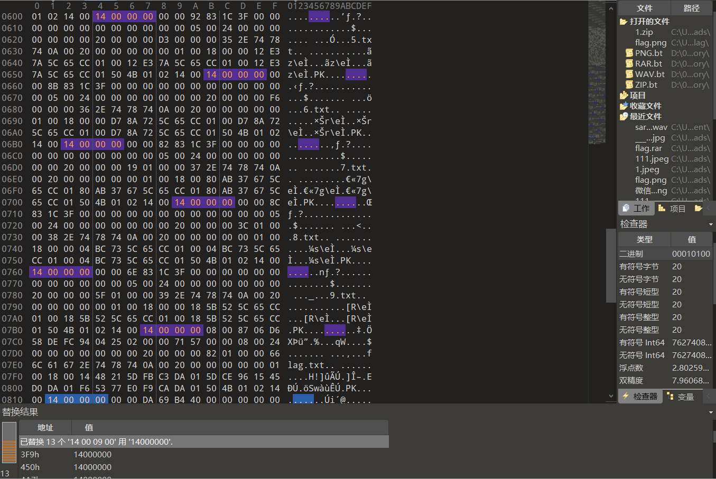Viewport: 716px width, 479px height.
Task: Click address label 07B0 in hex view
Action: (12, 330)
